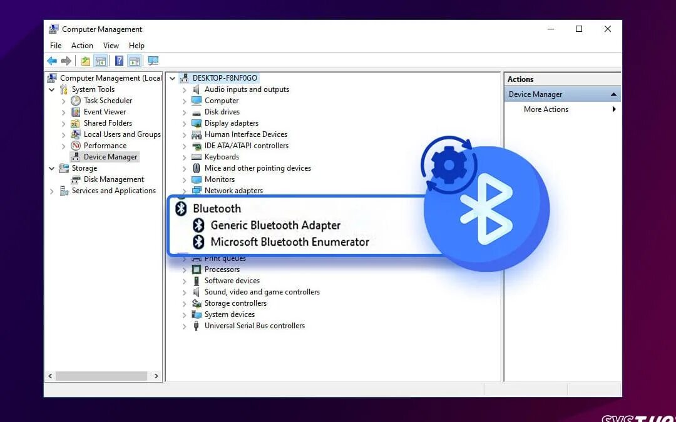Select the DESKTOP-F8NF0GO computer name

pyautogui.click(x=225, y=78)
